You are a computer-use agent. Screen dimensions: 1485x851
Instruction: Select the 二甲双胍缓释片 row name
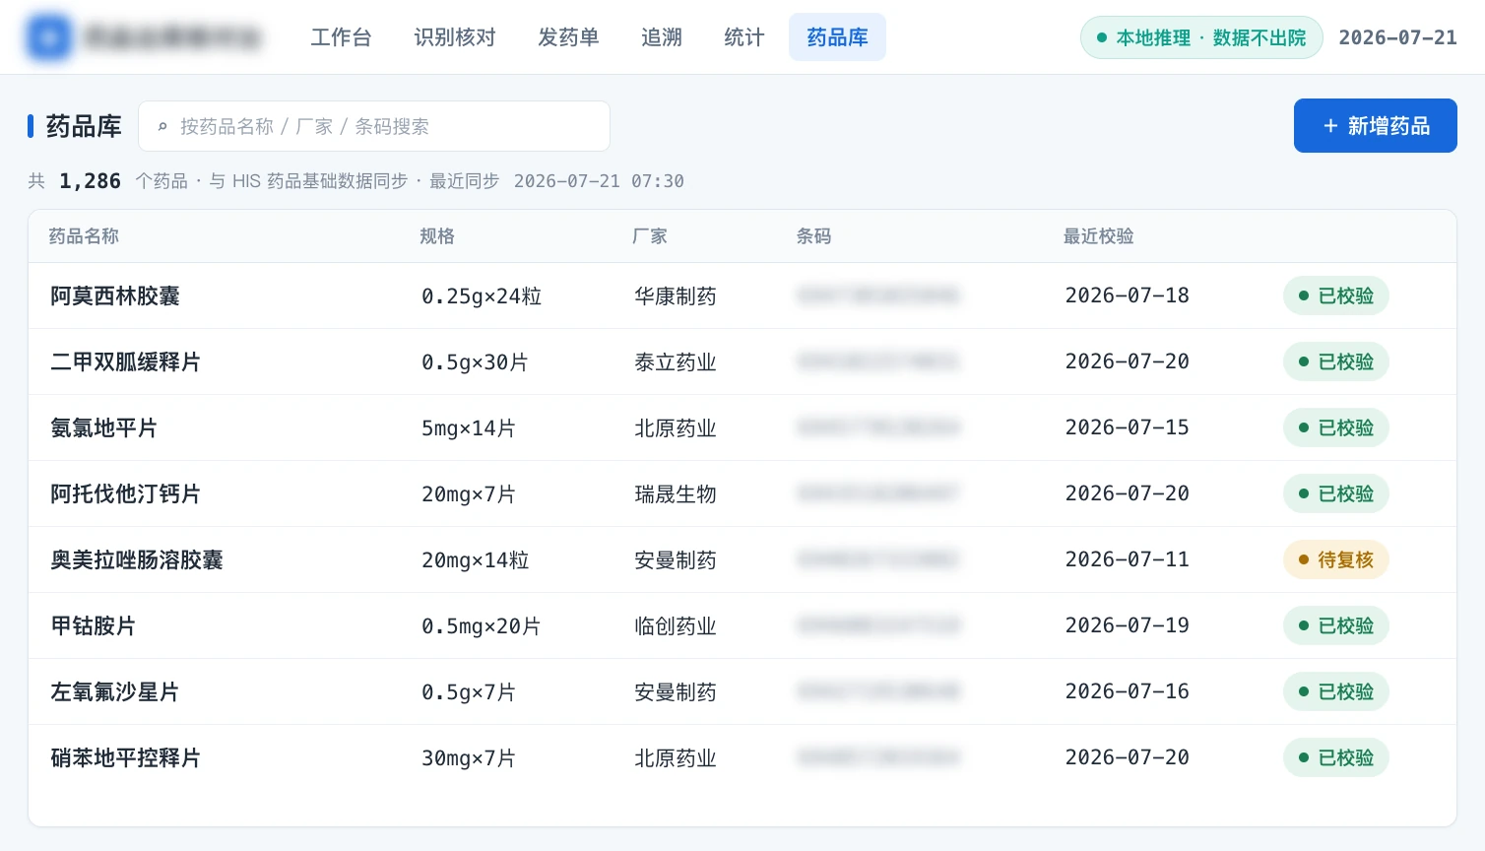click(125, 361)
